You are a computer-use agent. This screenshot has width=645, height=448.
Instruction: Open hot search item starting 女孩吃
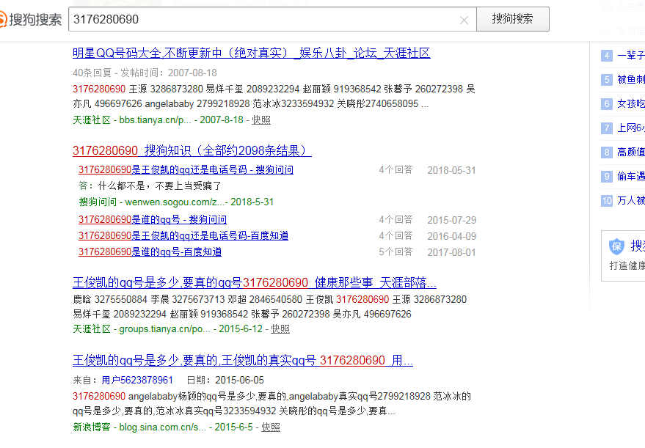(x=631, y=103)
